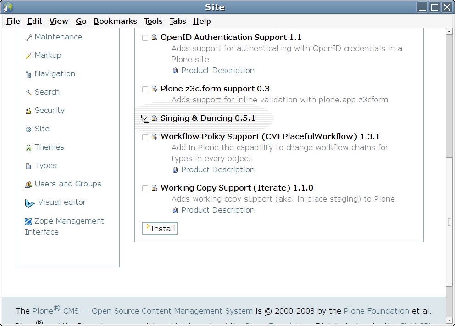Viewport: 455px width, 326px height.
Task: Click the Themes icon in sidebar
Action: pos(28,148)
